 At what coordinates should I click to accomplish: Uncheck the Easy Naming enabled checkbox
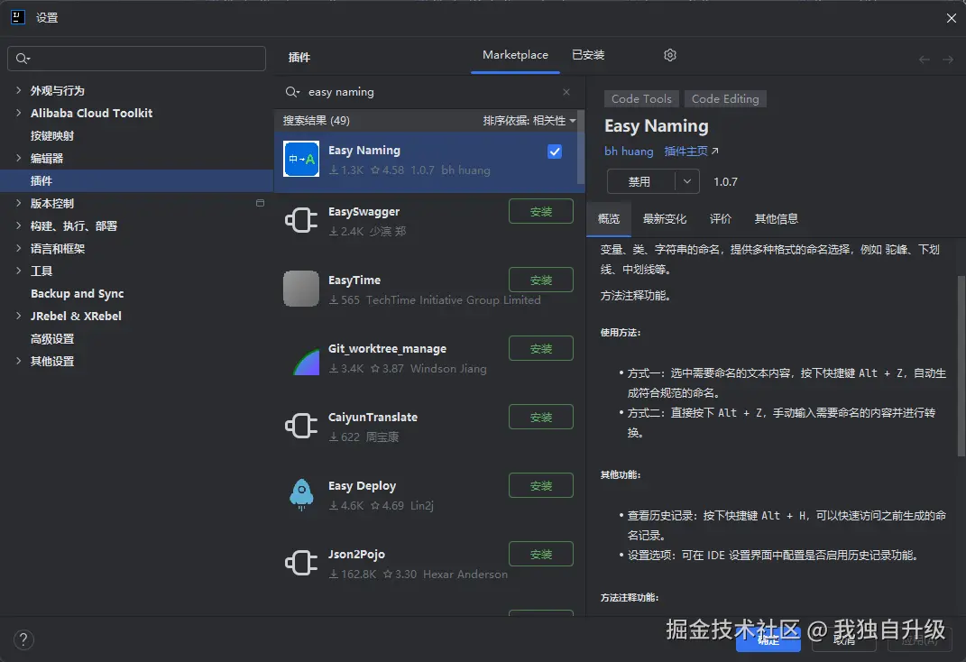tap(555, 152)
